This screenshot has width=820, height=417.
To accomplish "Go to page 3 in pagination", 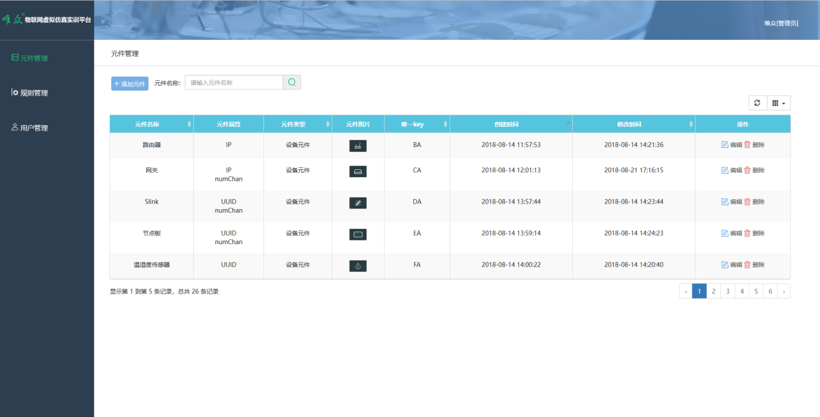I will 728,291.
